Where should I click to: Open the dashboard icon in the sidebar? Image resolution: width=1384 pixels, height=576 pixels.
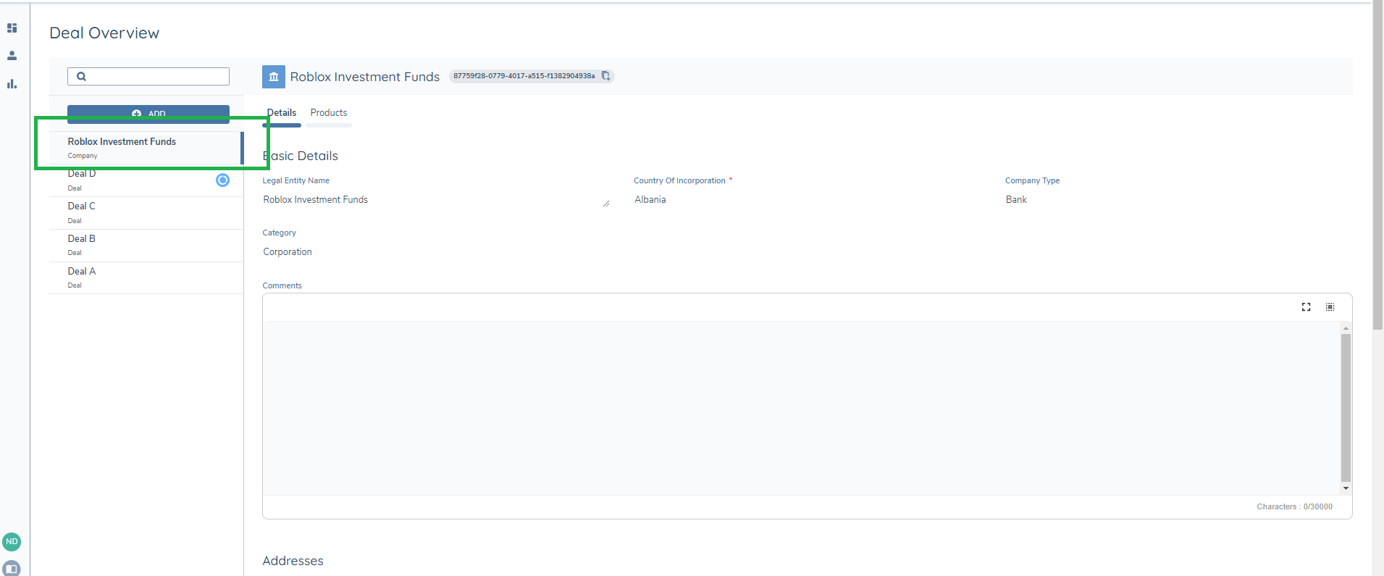tap(12, 28)
